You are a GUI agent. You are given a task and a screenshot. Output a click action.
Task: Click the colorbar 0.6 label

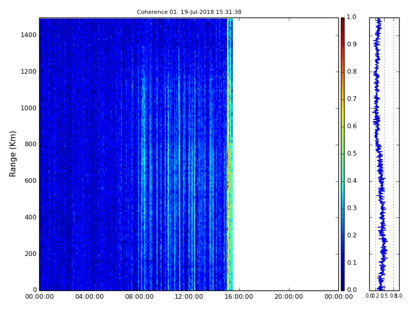pyautogui.click(x=352, y=126)
